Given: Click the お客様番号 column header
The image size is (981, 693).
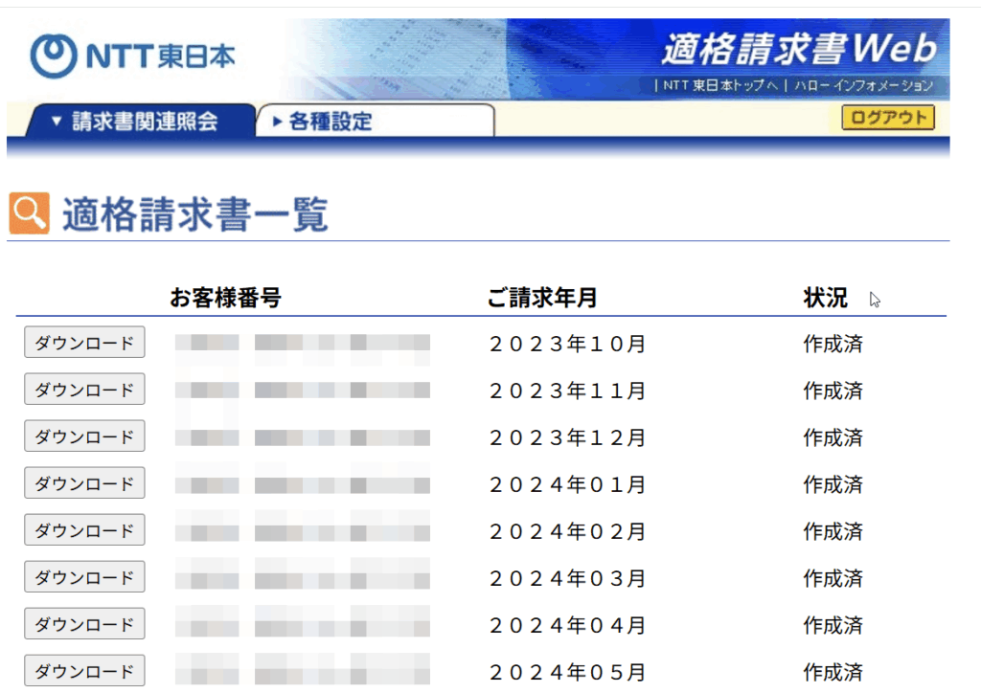Looking at the screenshot, I should (225, 299).
